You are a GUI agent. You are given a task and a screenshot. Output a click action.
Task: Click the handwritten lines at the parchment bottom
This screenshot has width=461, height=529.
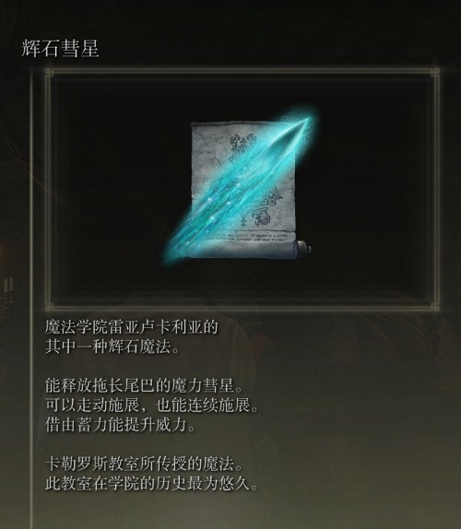[255, 236]
